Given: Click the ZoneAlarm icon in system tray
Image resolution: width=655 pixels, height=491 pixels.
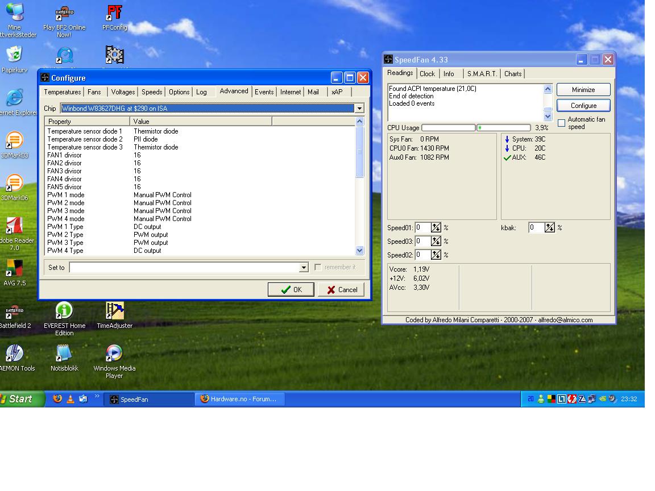Looking at the screenshot, I should [582, 399].
